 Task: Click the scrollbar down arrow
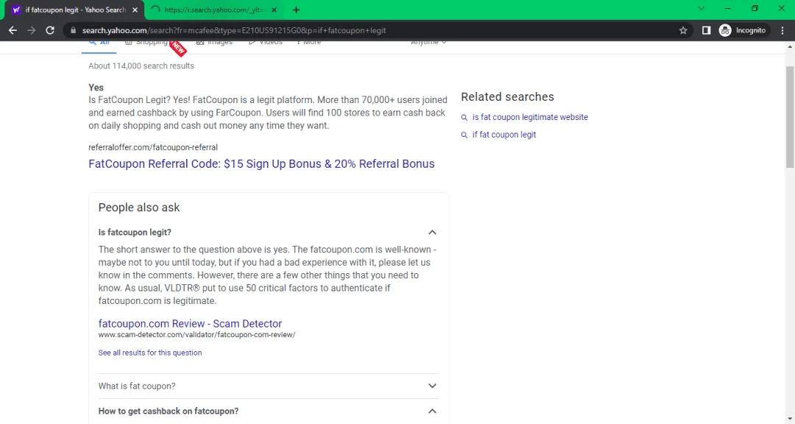click(x=790, y=419)
